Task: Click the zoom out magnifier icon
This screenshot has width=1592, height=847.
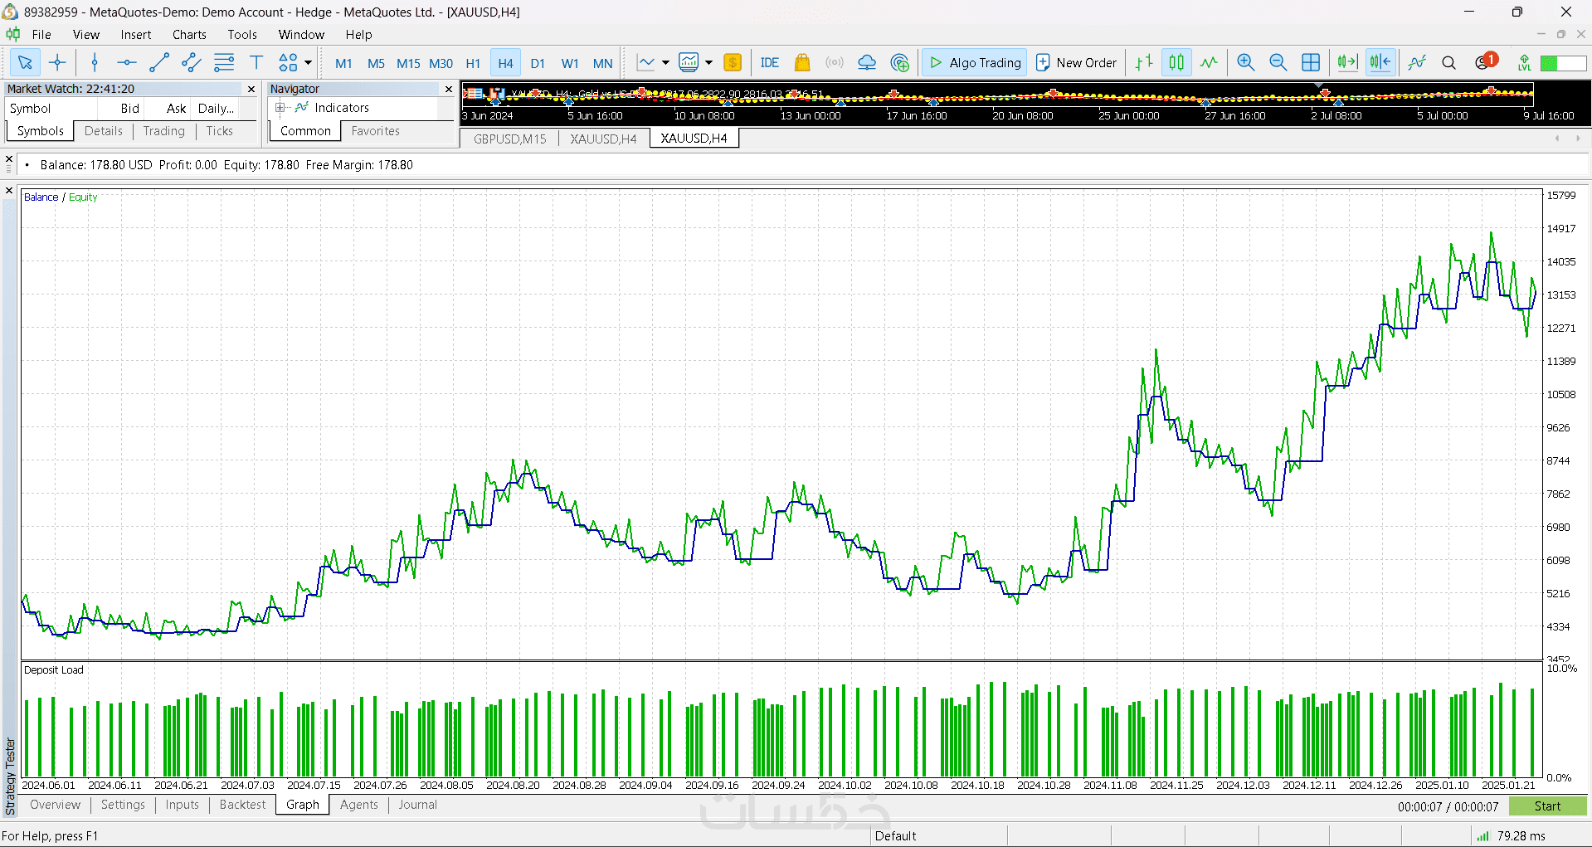Action: [x=1278, y=62]
